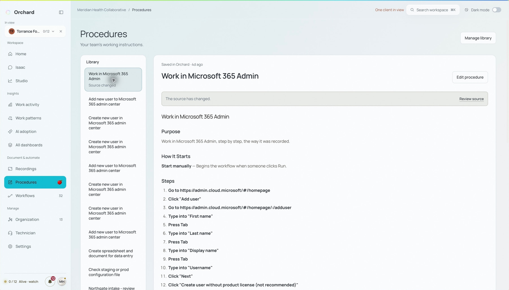Focus the Search workspace field
The height and width of the screenshot is (290, 509).
click(x=433, y=10)
